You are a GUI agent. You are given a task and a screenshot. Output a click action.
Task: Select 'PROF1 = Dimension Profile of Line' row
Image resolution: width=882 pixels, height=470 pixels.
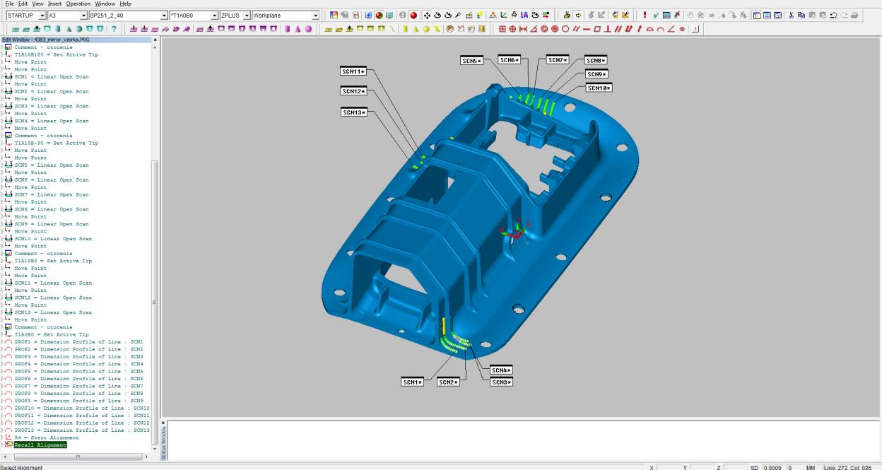78,342
